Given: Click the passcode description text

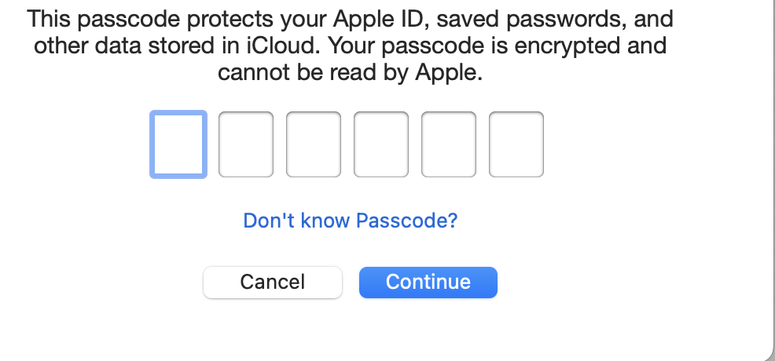Looking at the screenshot, I should pos(351,46).
